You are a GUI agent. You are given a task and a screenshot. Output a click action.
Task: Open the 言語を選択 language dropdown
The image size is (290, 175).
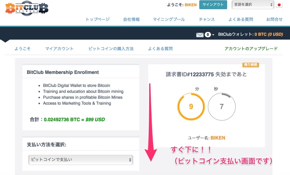click(253, 5)
